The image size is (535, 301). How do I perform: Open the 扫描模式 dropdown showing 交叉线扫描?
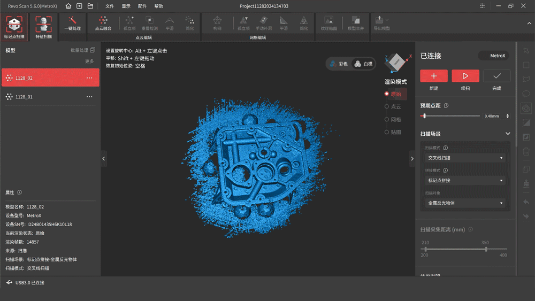(x=465, y=158)
